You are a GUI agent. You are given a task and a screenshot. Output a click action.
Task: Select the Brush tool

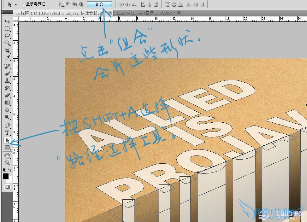(x=7, y=74)
